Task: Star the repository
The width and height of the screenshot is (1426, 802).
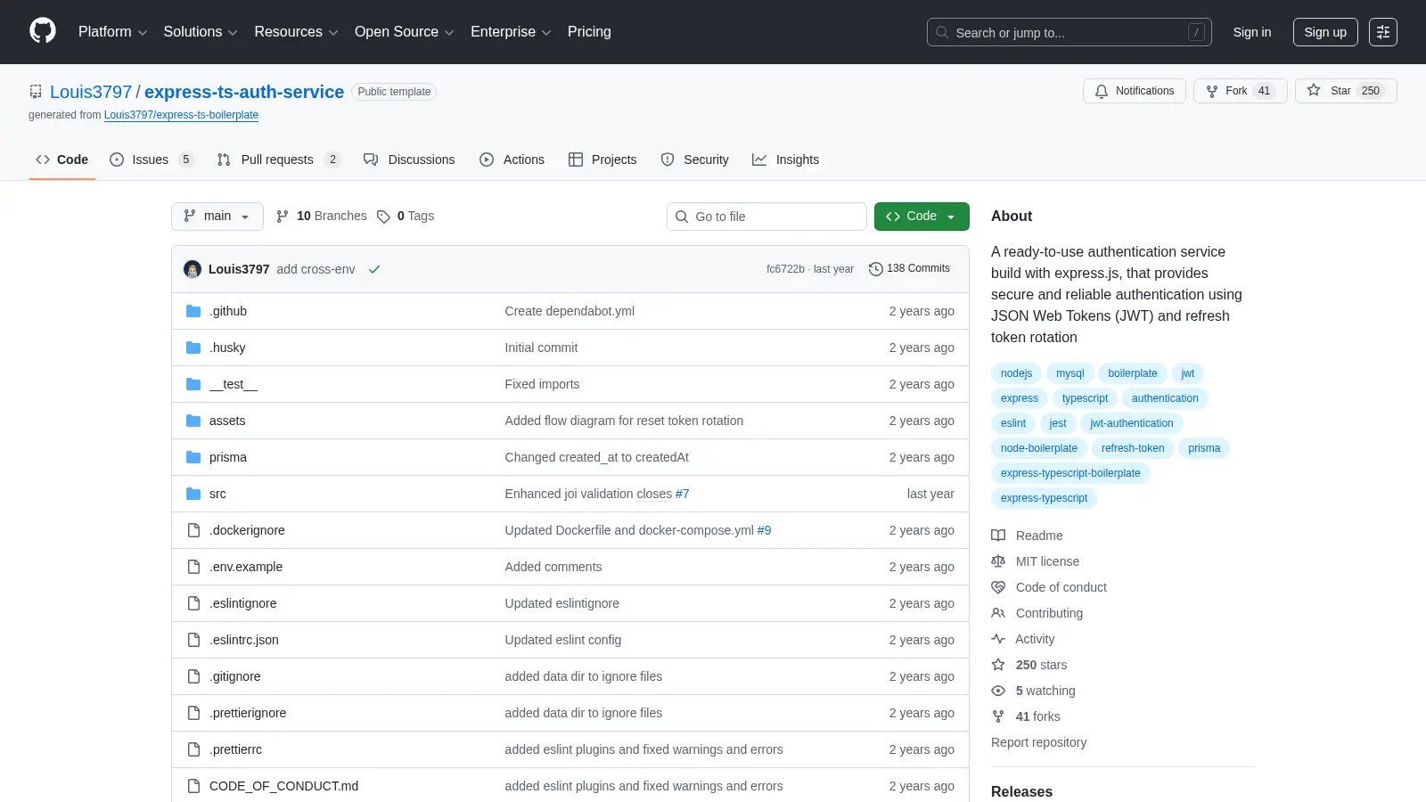Action: (1346, 91)
